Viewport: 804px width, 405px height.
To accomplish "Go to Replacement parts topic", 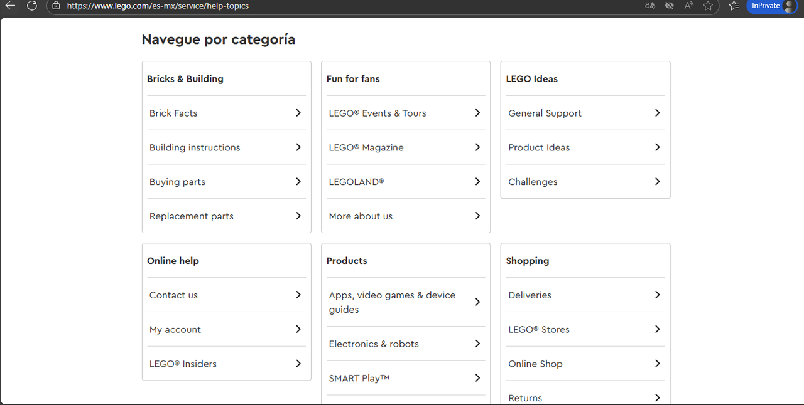I will coord(192,216).
